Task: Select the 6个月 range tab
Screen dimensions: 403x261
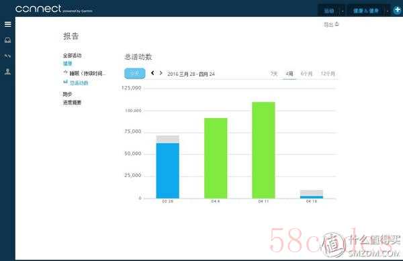Action: (306, 74)
